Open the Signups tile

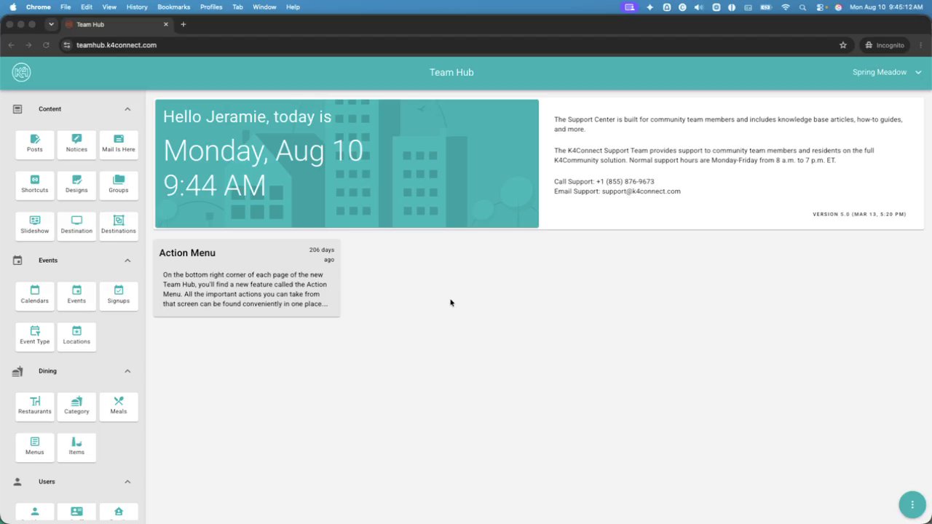click(119, 295)
